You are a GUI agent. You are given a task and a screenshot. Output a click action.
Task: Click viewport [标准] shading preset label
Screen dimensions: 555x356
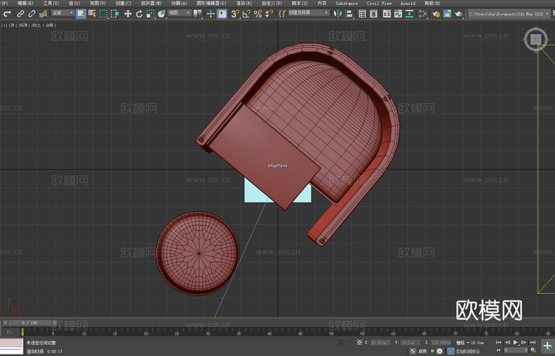pyautogui.click(x=24, y=25)
